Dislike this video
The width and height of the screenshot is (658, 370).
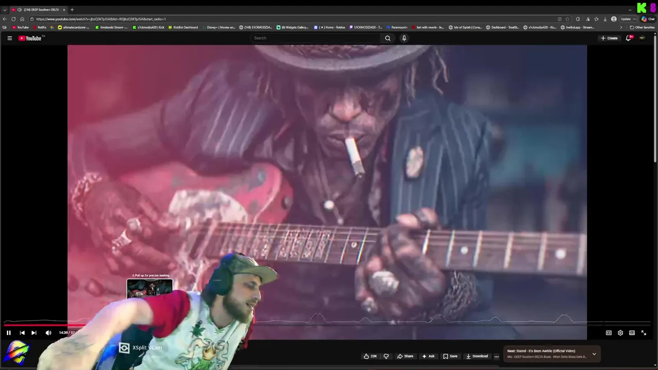(x=386, y=356)
